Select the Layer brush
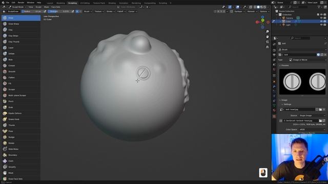 [x=21, y=48]
